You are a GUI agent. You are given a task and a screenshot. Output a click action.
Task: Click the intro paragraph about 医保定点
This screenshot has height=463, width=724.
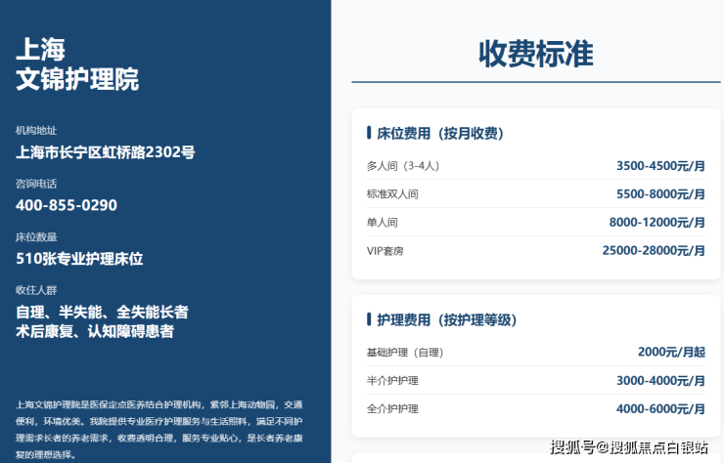159,430
